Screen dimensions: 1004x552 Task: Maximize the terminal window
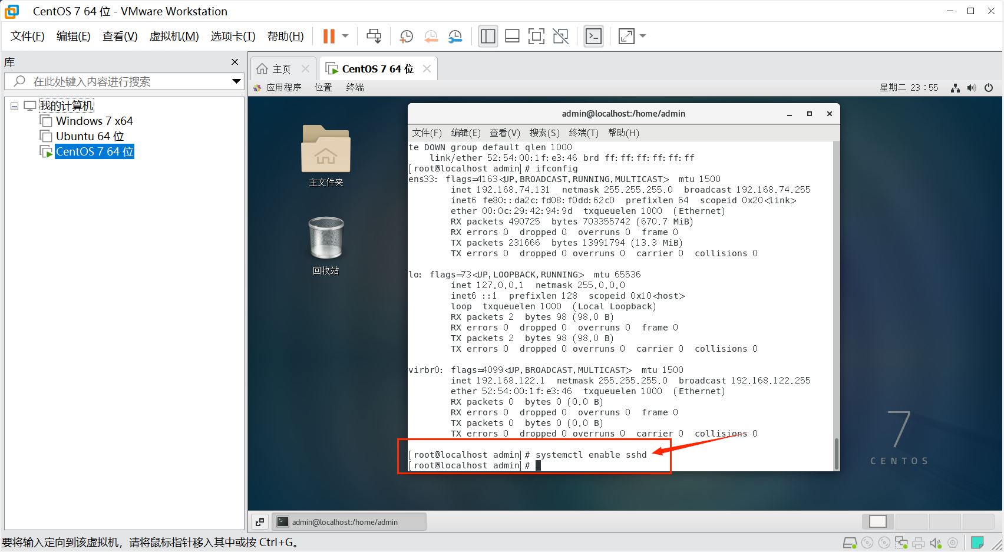click(810, 114)
